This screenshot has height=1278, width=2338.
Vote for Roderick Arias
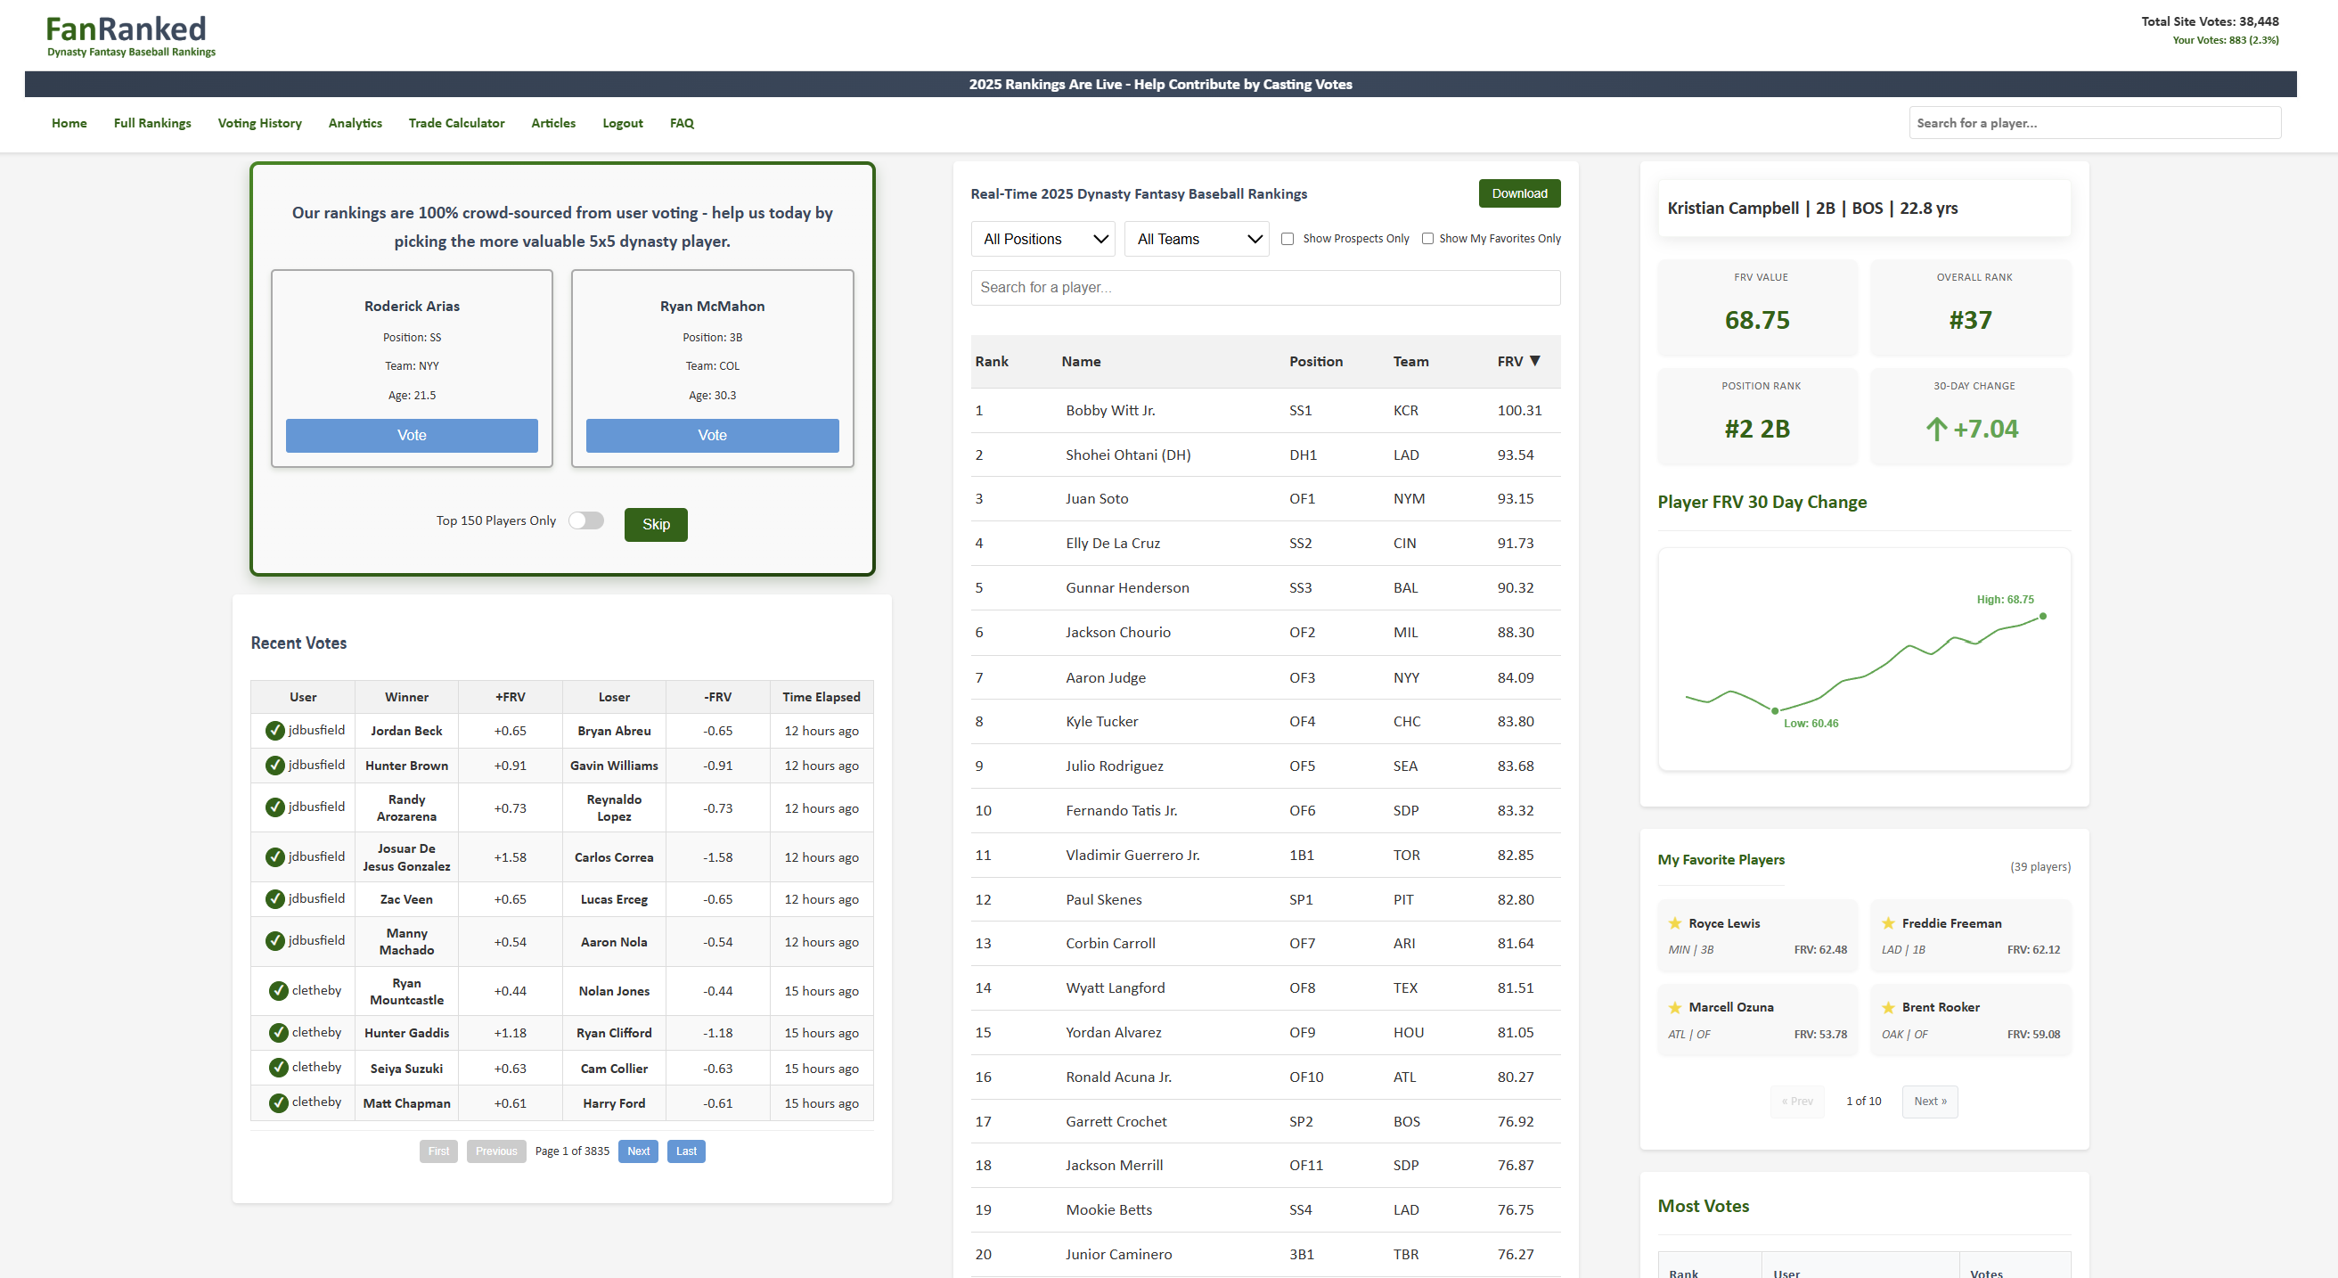[411, 436]
